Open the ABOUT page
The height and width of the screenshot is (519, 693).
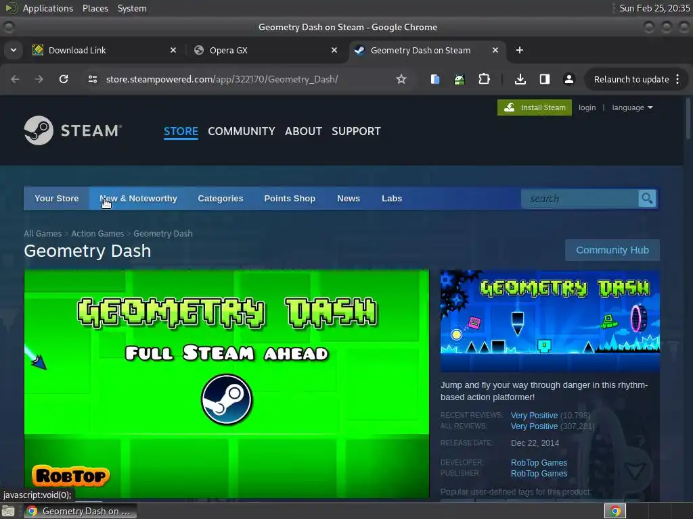[x=303, y=131]
